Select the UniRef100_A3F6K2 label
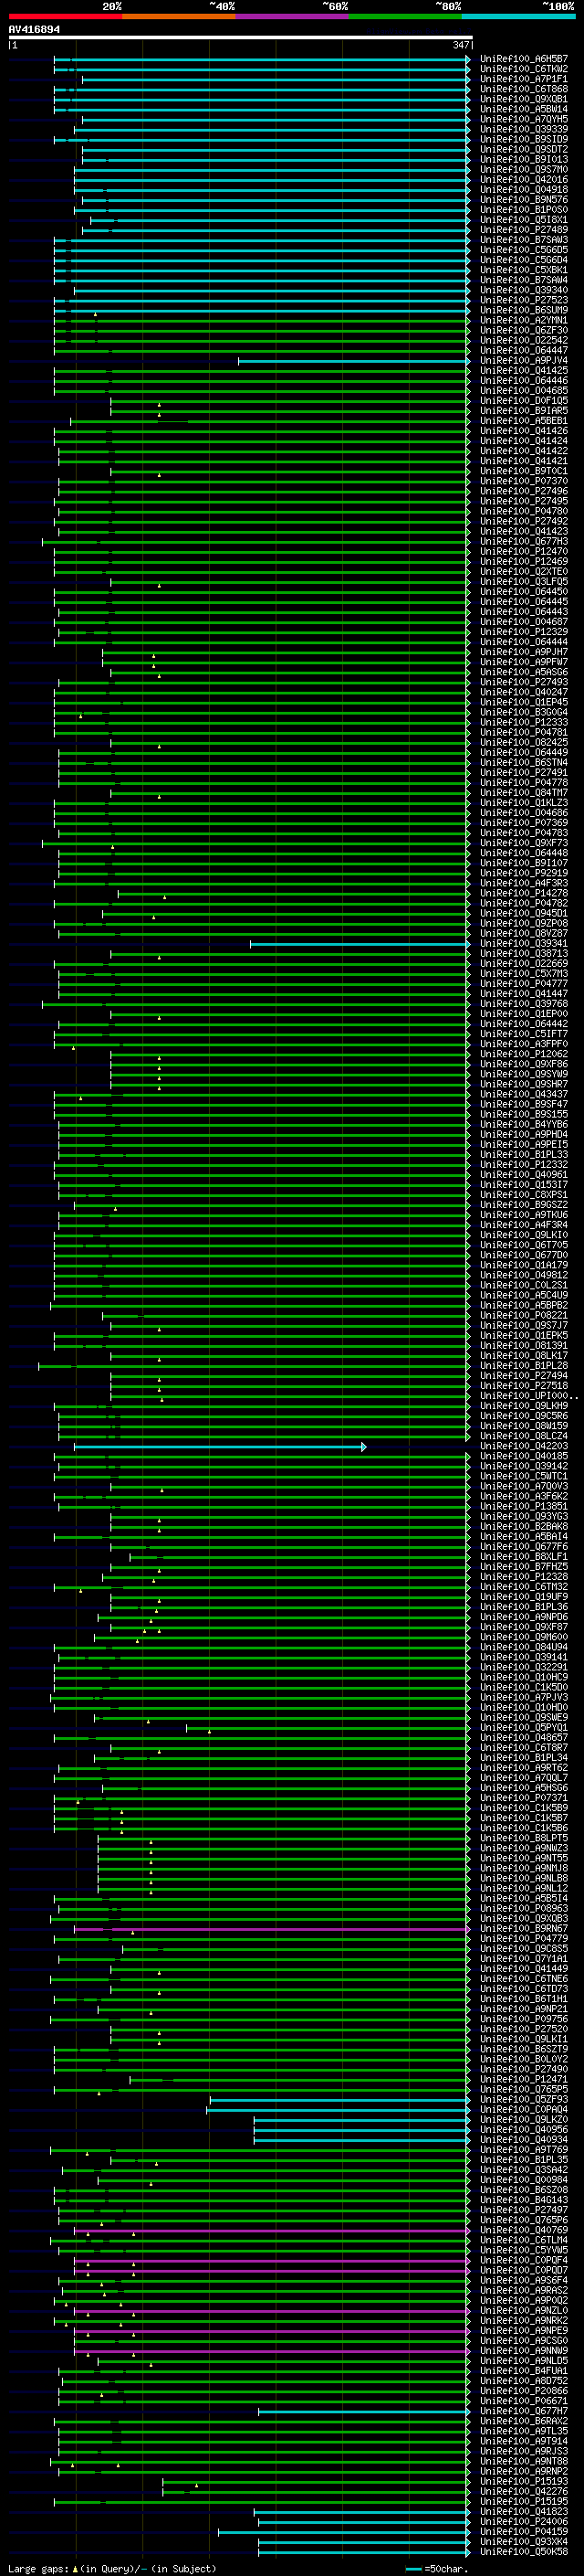 point(523,1496)
